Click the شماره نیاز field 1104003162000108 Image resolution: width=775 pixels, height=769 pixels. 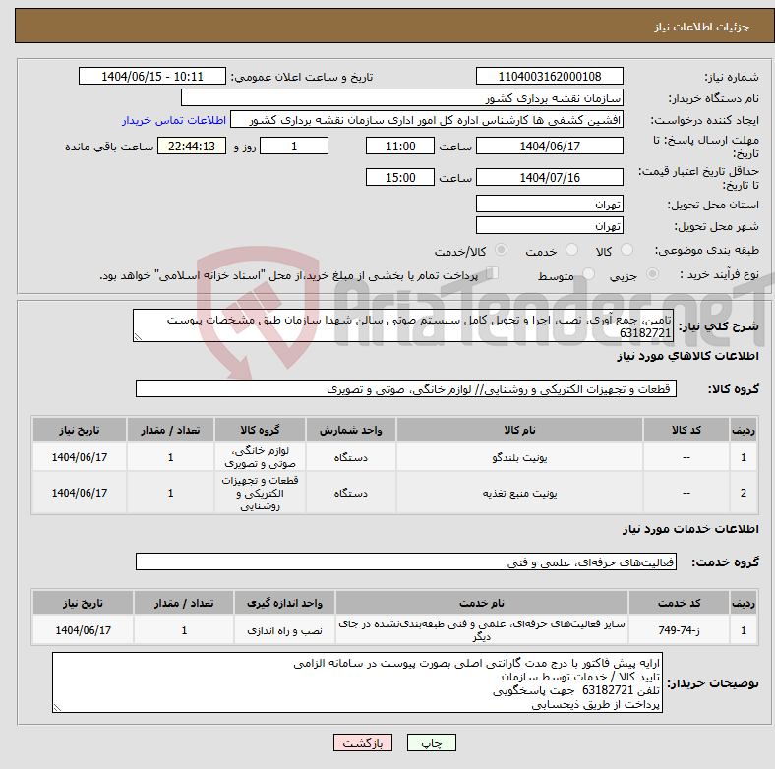549,76
